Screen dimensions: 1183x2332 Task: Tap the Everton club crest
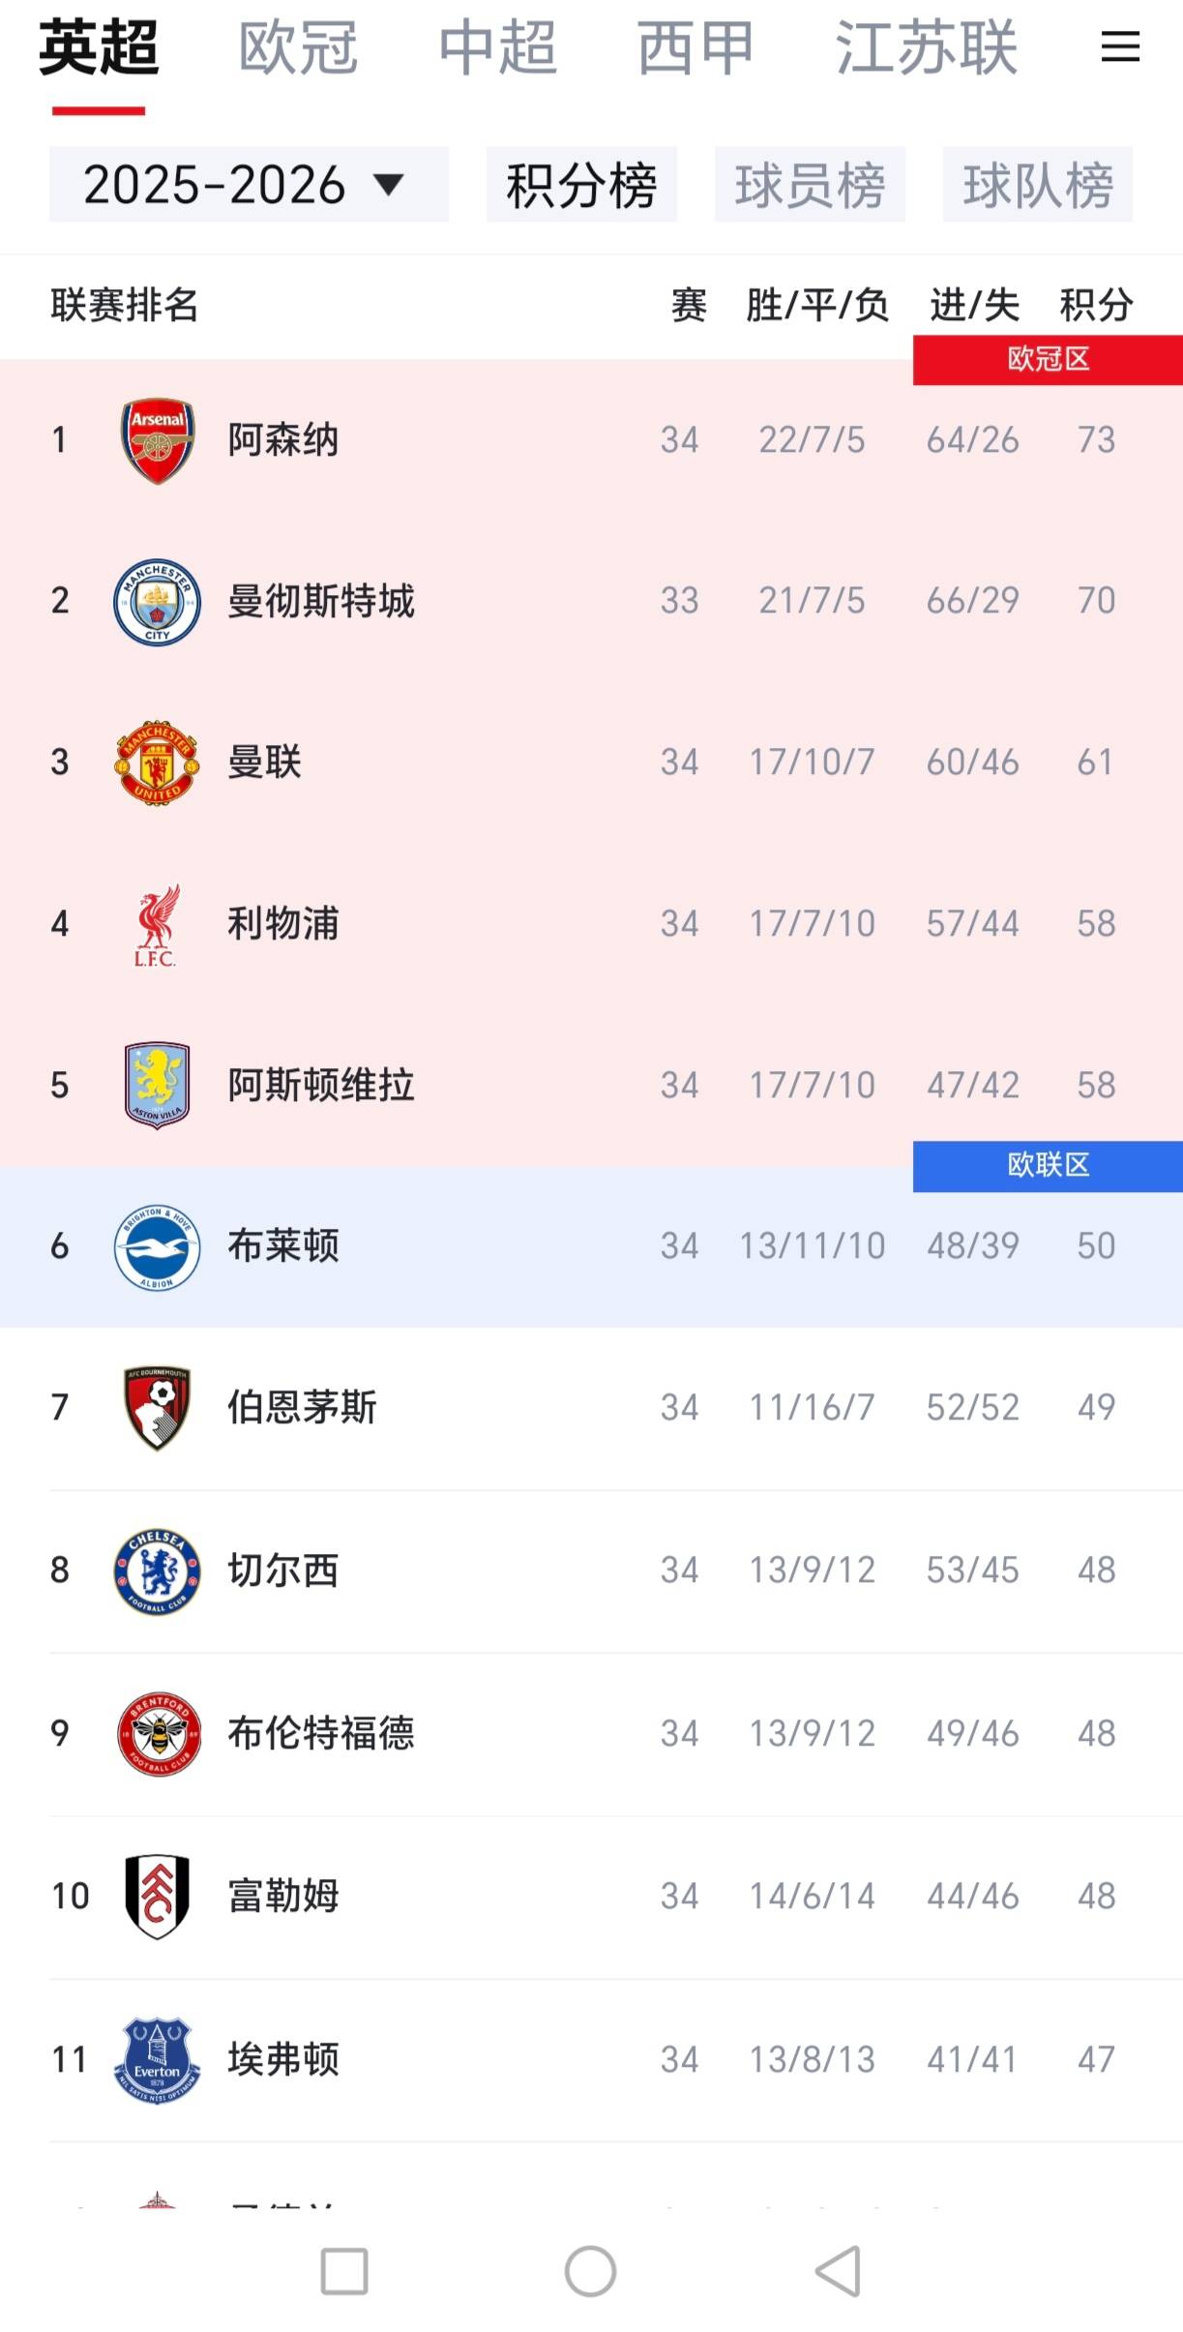[157, 2059]
